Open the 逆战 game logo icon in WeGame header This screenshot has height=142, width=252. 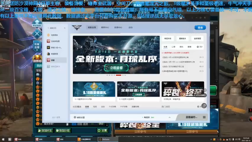point(77,27)
